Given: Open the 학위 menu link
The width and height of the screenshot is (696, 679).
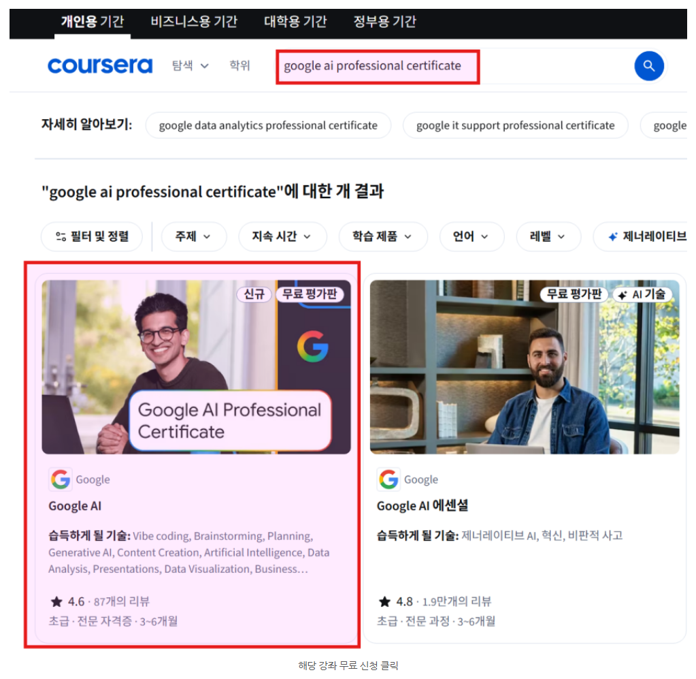Looking at the screenshot, I should (239, 66).
